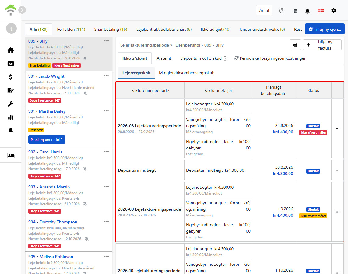The height and width of the screenshot is (274, 348).
Task: Open the calendar icon in the top bar
Action: pyautogui.click(x=295, y=11)
